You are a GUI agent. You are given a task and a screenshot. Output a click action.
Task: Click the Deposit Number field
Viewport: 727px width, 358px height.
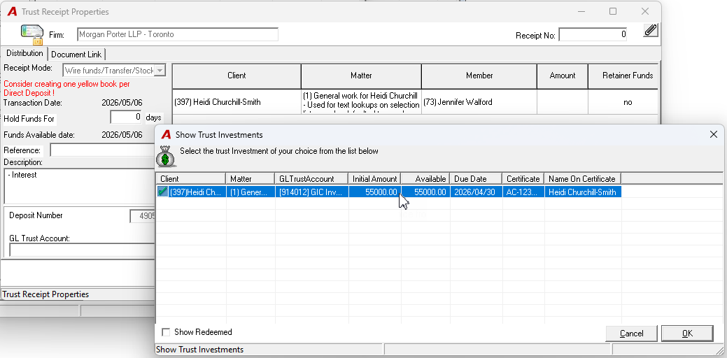142,216
